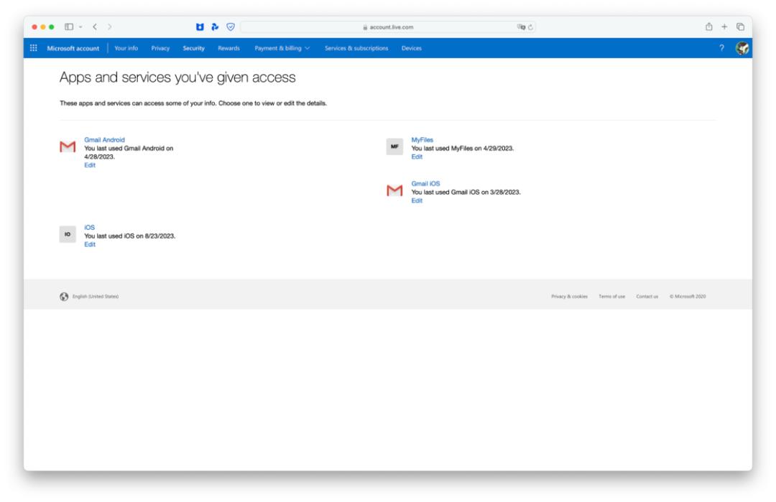
Task: Click the Gmail Android app icon
Action: [x=67, y=147]
